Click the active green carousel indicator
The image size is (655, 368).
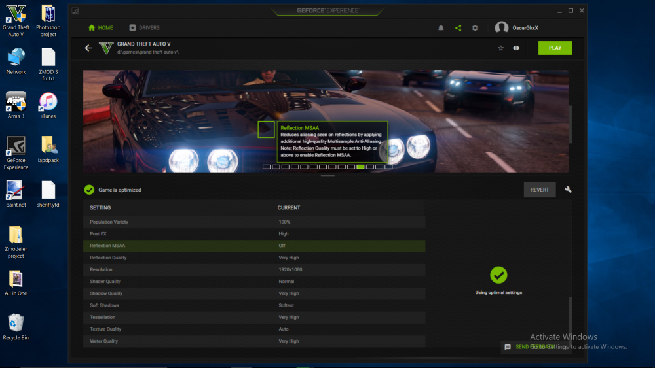pyautogui.click(x=360, y=167)
